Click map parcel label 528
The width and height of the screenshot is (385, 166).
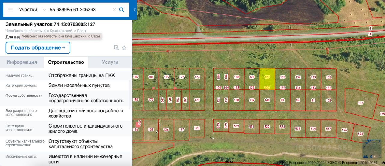coord(360,134)
